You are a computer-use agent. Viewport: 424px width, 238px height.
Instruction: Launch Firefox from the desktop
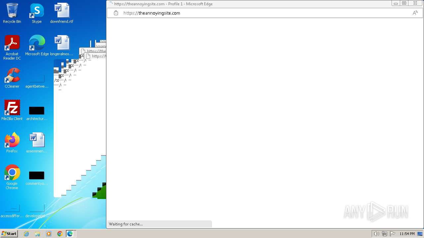point(12,143)
